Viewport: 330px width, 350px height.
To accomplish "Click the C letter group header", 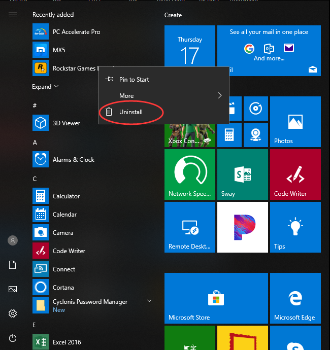I will (x=35, y=179).
